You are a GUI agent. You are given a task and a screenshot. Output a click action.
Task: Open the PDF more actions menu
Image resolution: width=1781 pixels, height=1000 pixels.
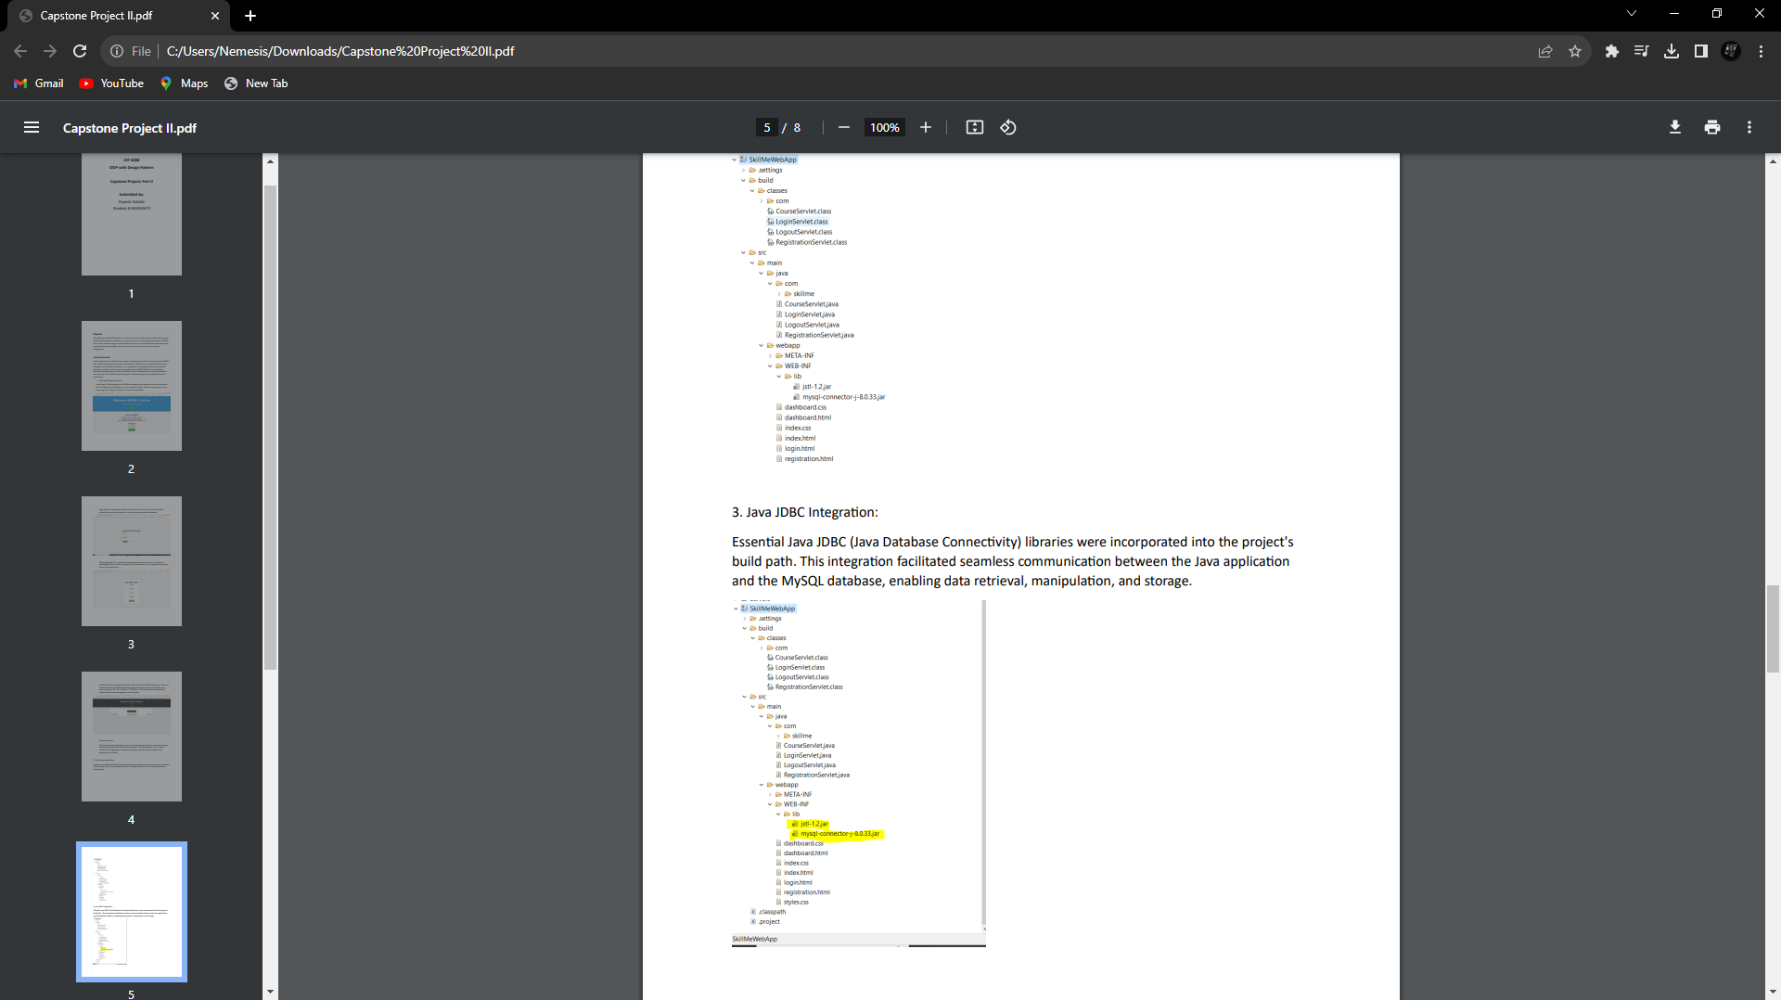(x=1749, y=127)
